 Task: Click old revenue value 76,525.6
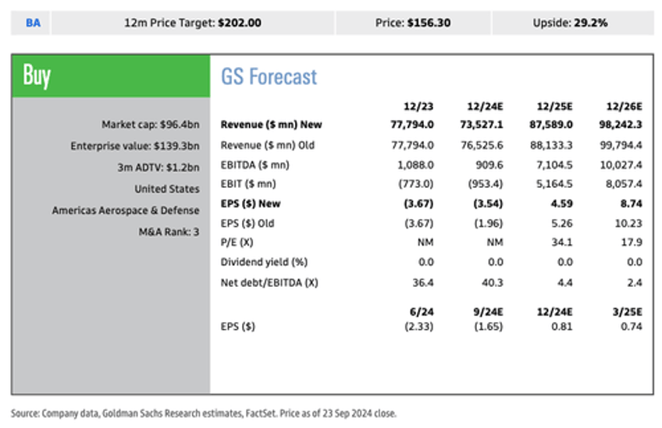coord(482,146)
